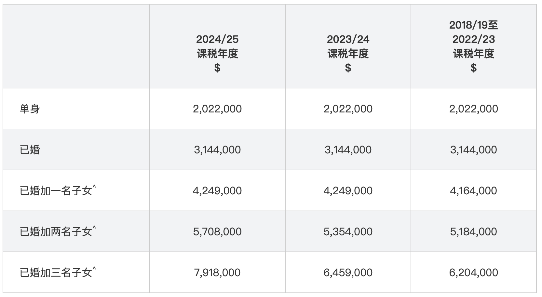Click the 6,459,000 value cell

tap(348, 272)
